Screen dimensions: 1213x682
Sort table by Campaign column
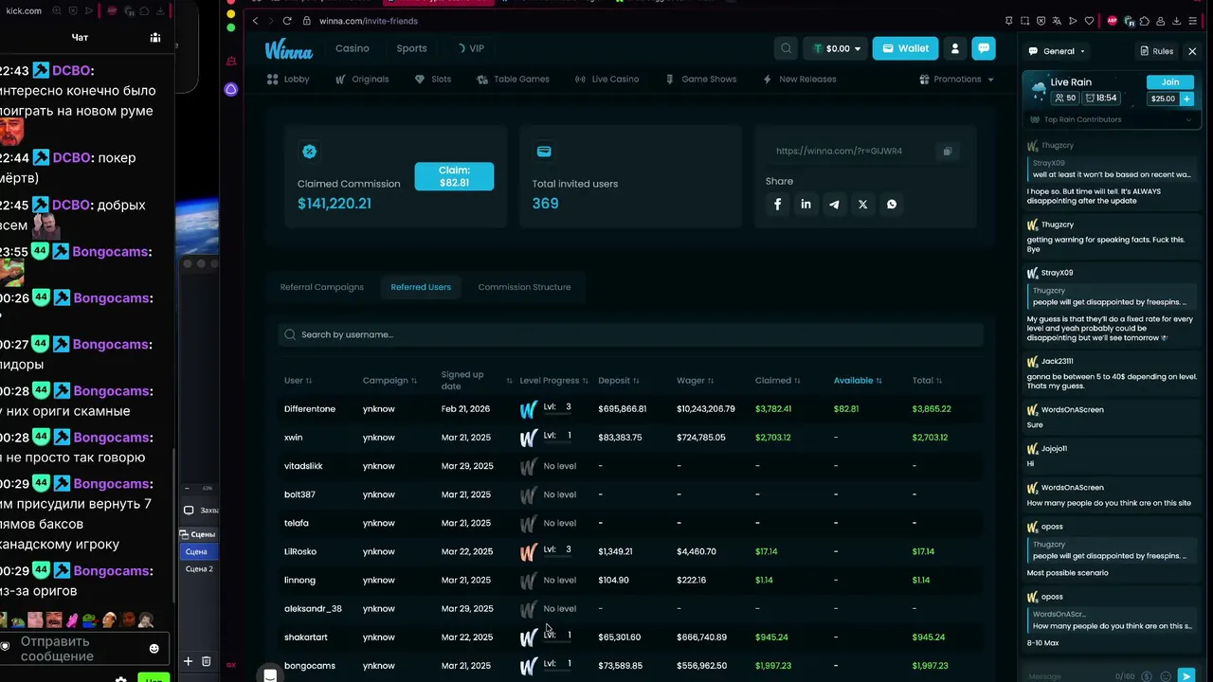pos(389,381)
